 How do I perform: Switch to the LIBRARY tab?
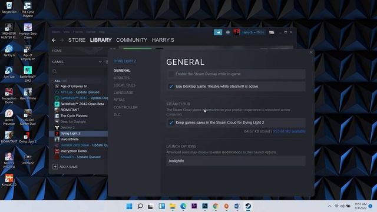click(101, 40)
